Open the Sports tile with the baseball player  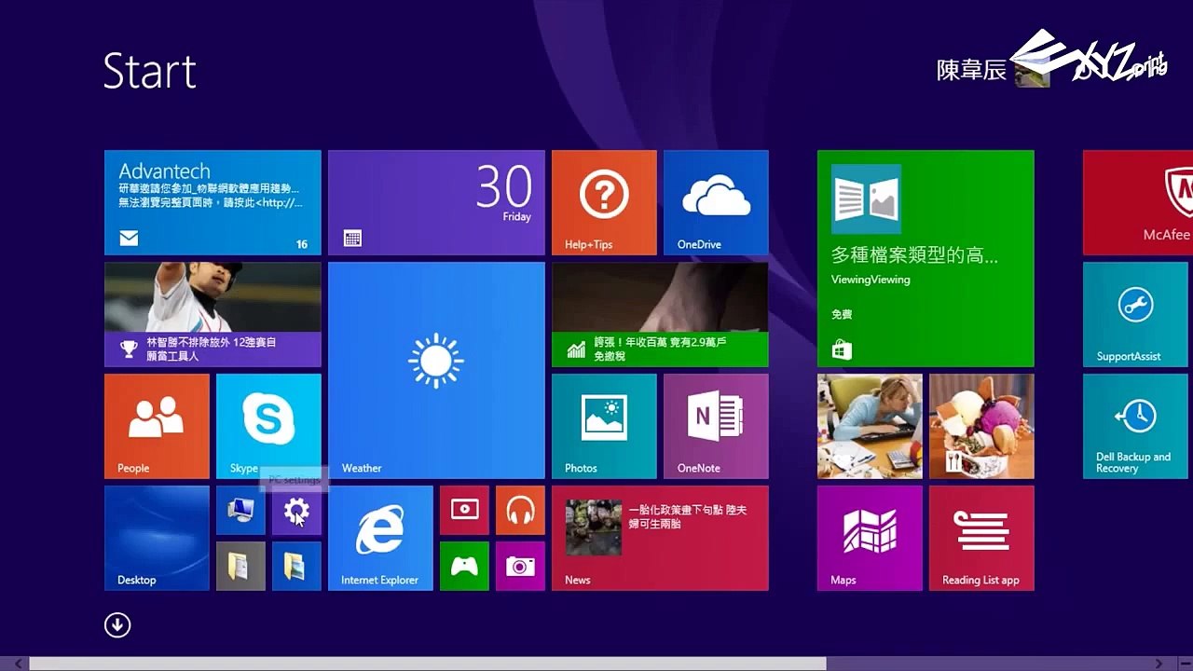click(x=213, y=314)
